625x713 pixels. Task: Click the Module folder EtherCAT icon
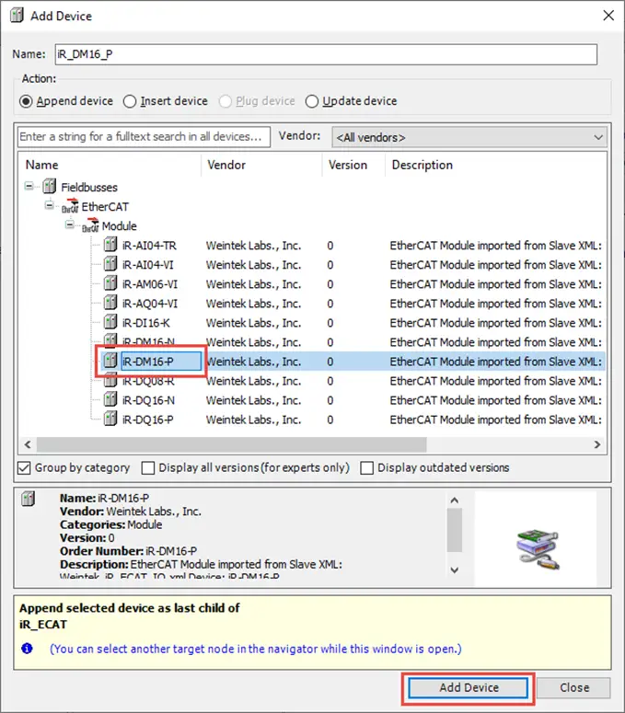coord(90,225)
